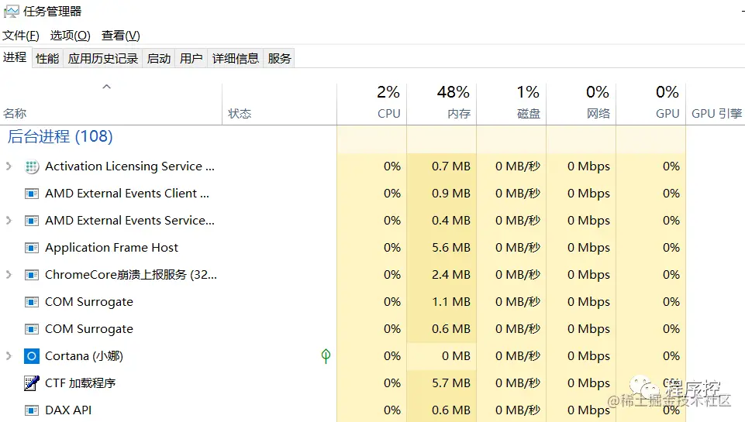Image resolution: width=745 pixels, height=422 pixels.
Task: Click the AMD External Events Client icon
Action: [31, 194]
